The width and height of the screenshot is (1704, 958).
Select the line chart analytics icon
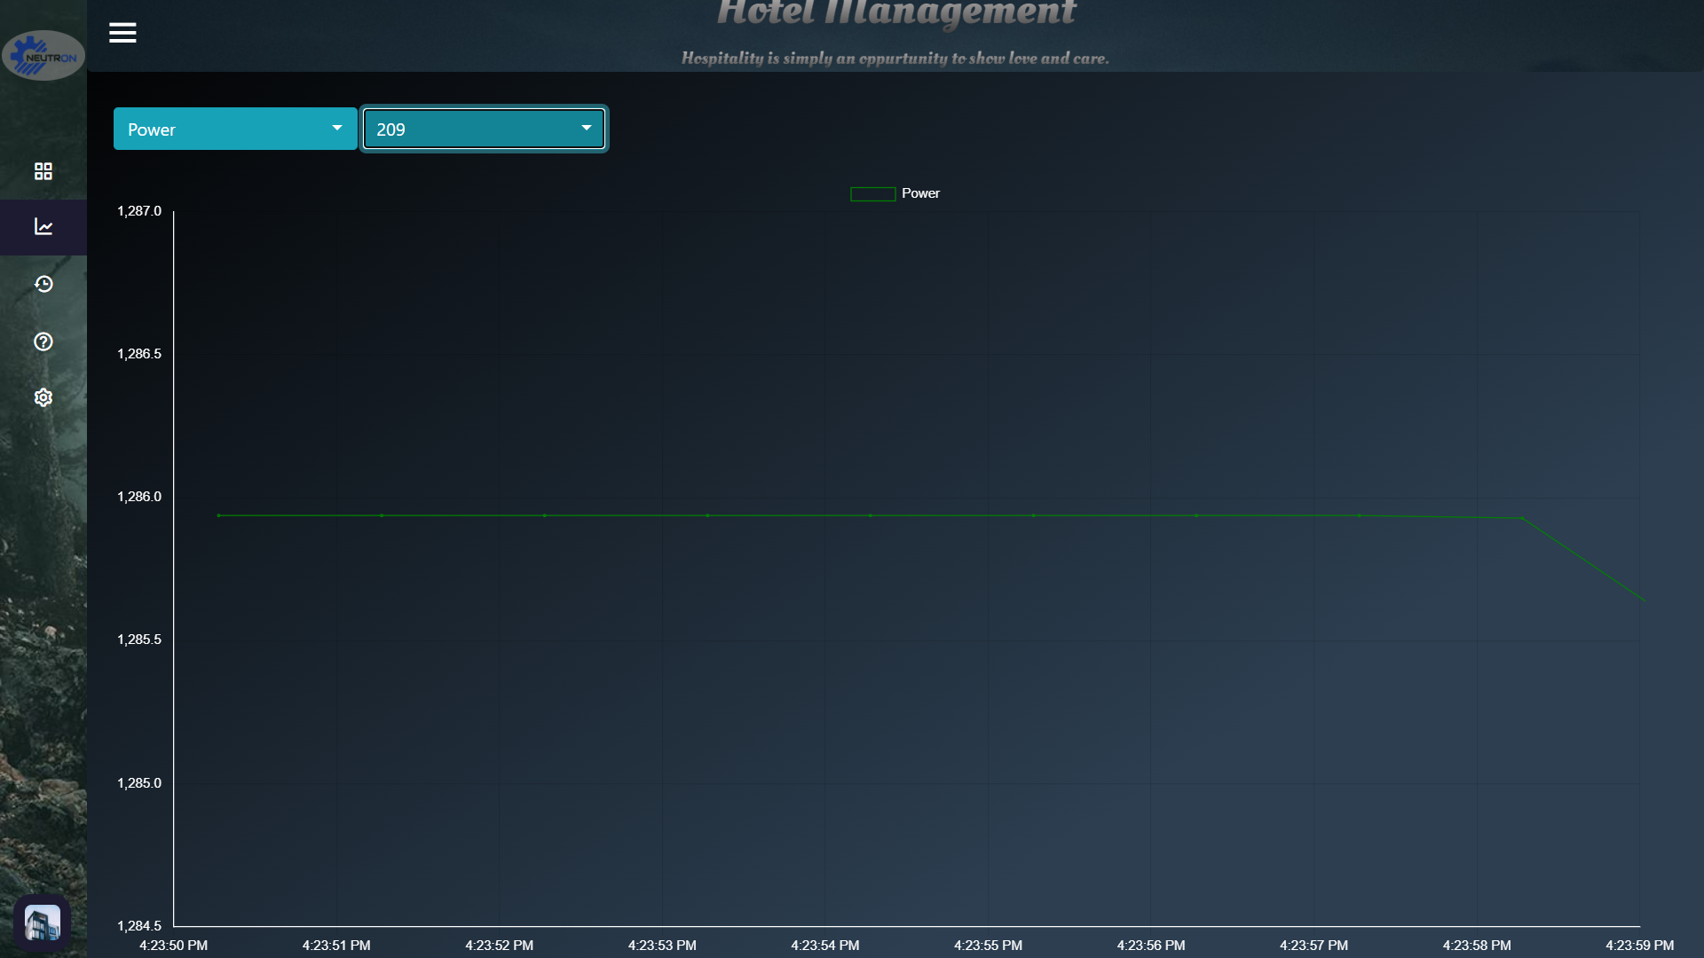click(43, 227)
